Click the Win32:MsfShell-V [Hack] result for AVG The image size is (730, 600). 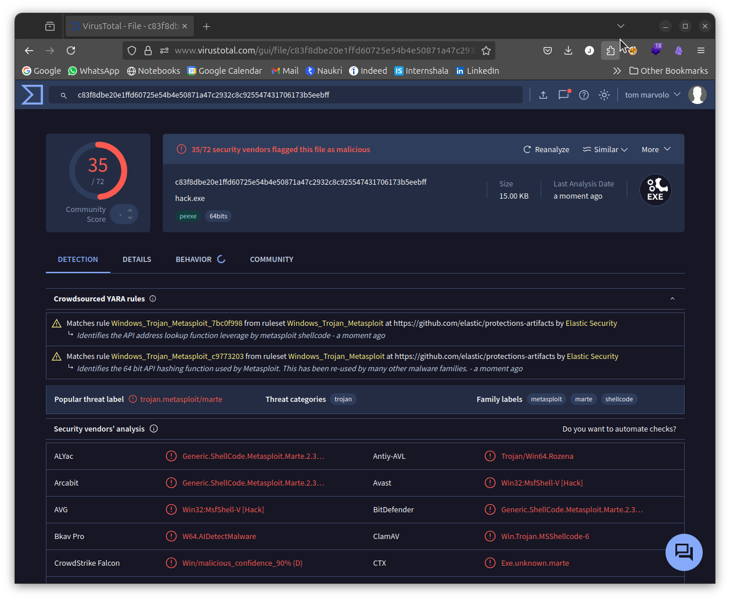(x=223, y=509)
